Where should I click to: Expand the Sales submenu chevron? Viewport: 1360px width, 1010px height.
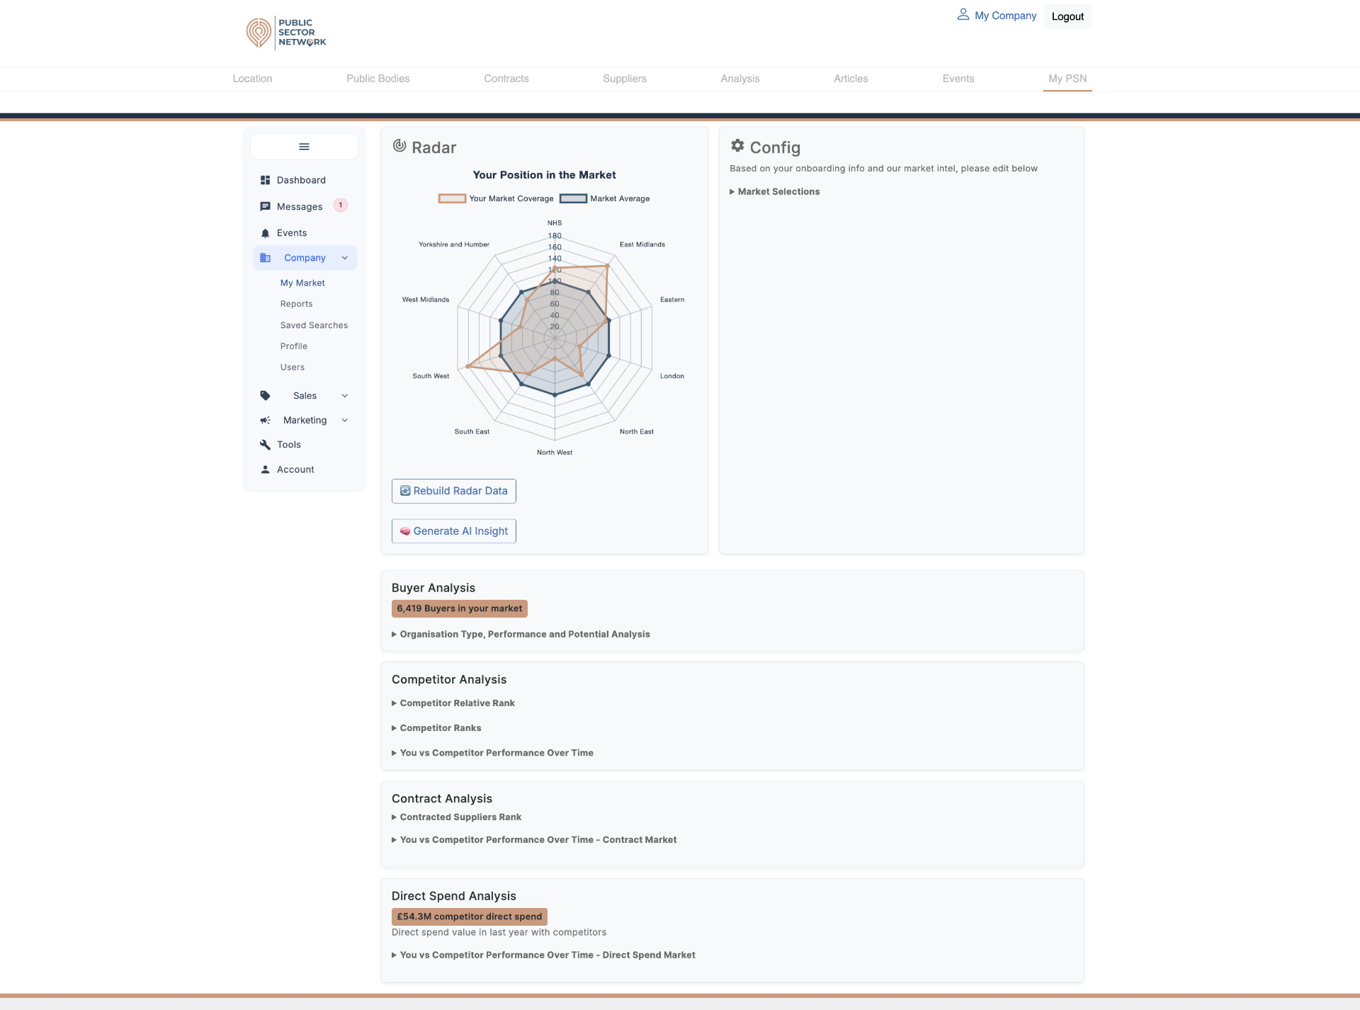345,396
